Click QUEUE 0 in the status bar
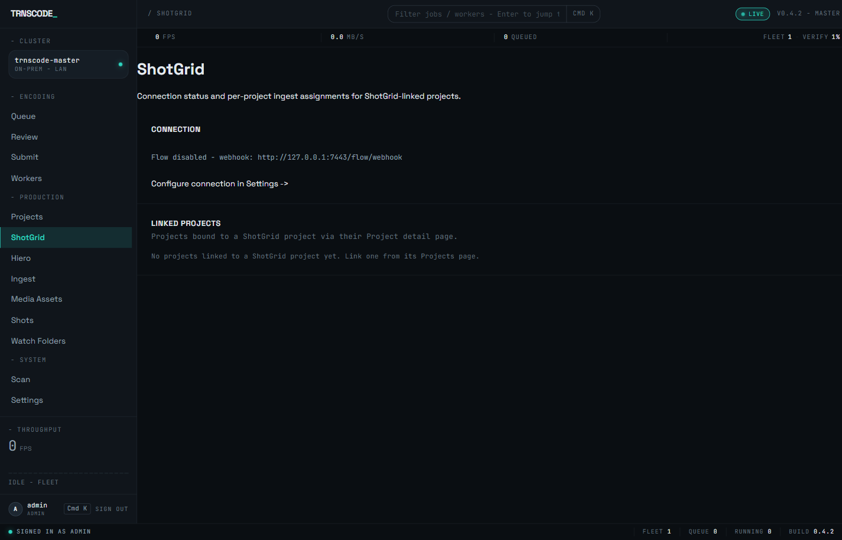 [703, 532]
